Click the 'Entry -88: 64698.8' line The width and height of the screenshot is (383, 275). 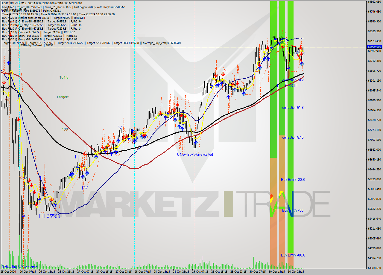39,39
